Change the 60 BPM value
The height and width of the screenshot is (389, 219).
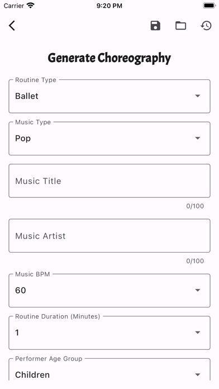20,290
